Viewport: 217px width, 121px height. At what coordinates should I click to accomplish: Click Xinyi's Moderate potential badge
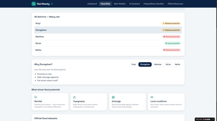pyautogui.click(x=171, y=23)
